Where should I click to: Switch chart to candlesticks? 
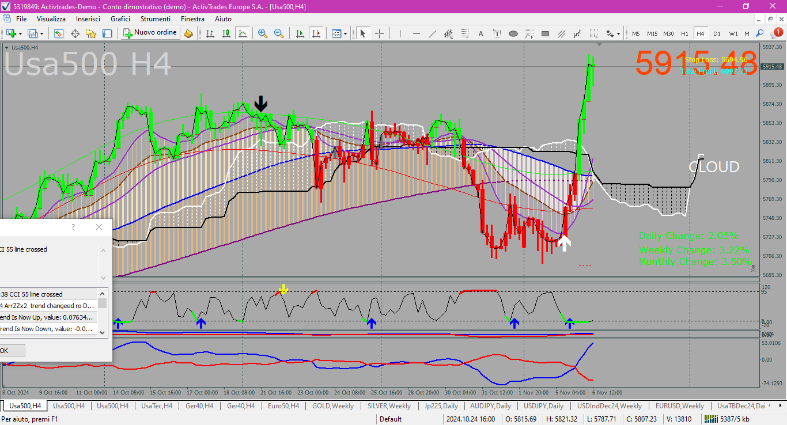tap(226, 33)
